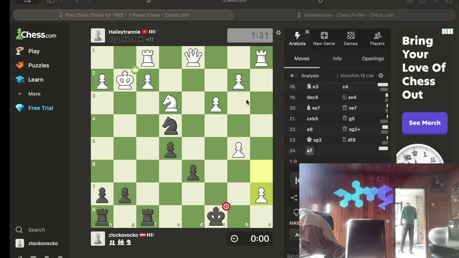Click the Chess.com logo
459x258 pixels.
pos(36,34)
